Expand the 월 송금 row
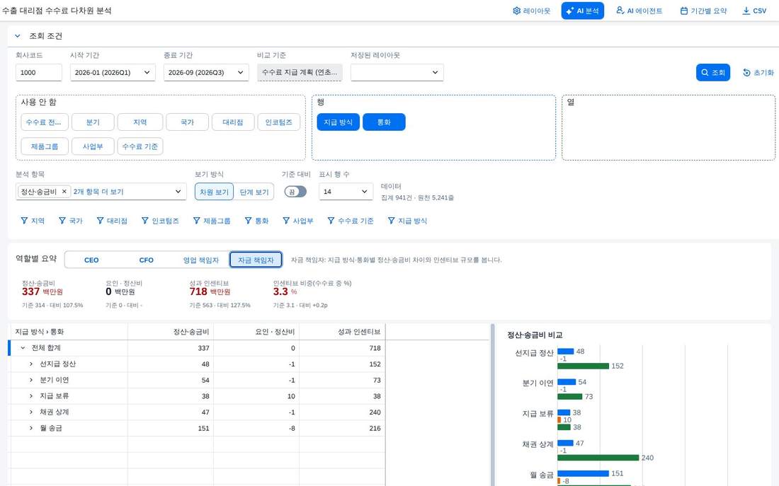The width and height of the screenshot is (779, 486). coord(30,428)
